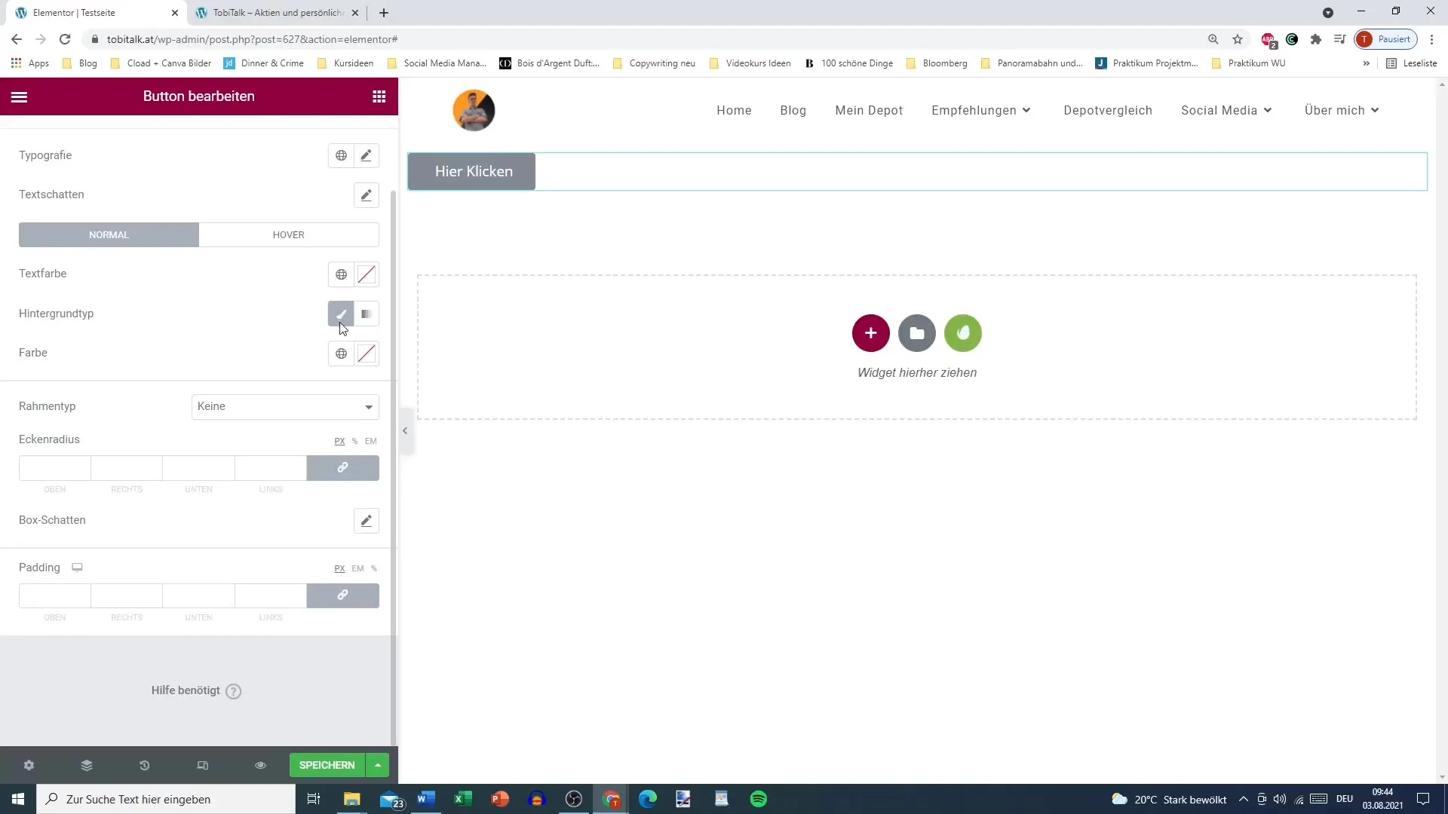Screen dimensions: 1448x814
Task: Select EM unit for Eckenradius
Action: point(370,441)
